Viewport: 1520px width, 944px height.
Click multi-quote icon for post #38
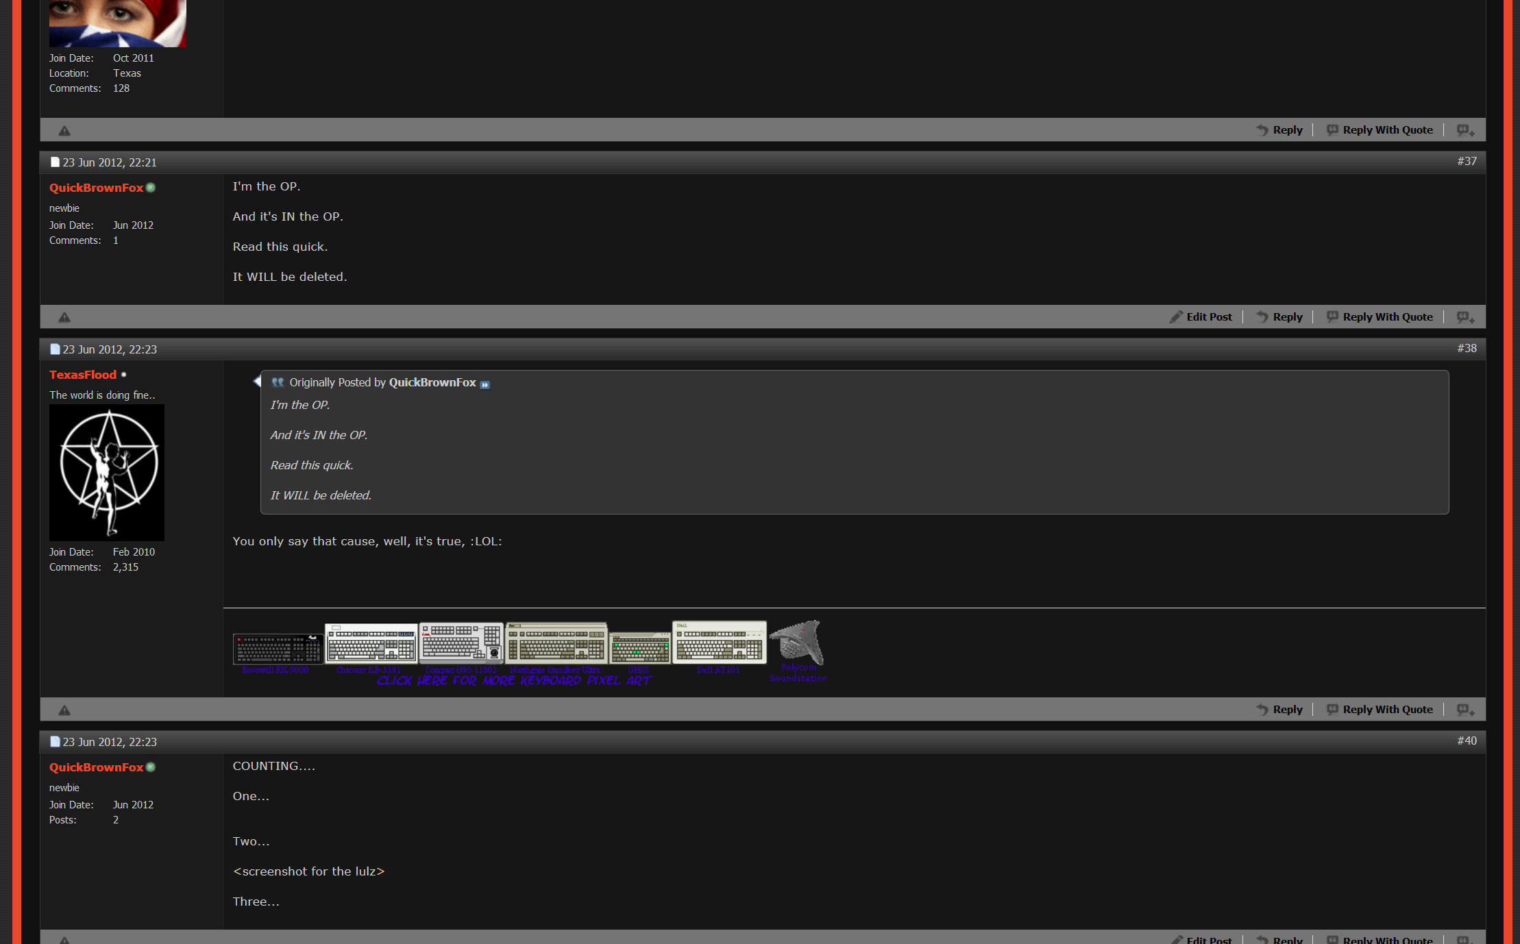pyautogui.click(x=1465, y=710)
